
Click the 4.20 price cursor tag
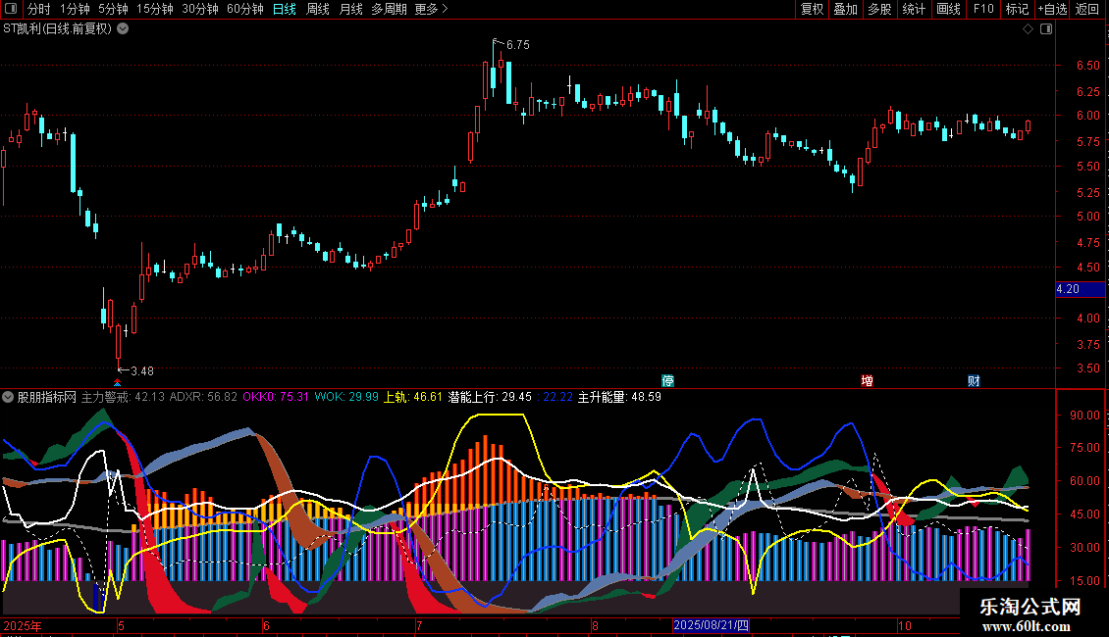point(1080,289)
